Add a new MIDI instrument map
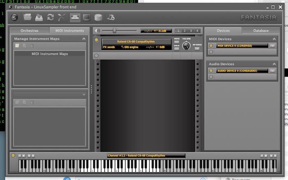The width and height of the screenshot is (288, 180). click(x=17, y=45)
